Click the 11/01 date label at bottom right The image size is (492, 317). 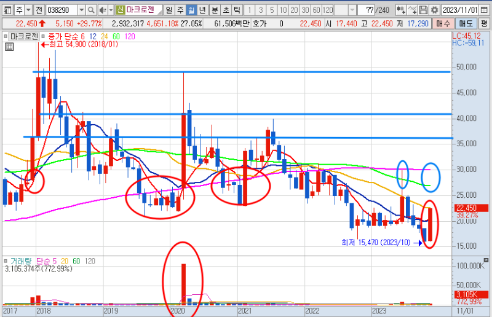pyautogui.click(x=465, y=311)
